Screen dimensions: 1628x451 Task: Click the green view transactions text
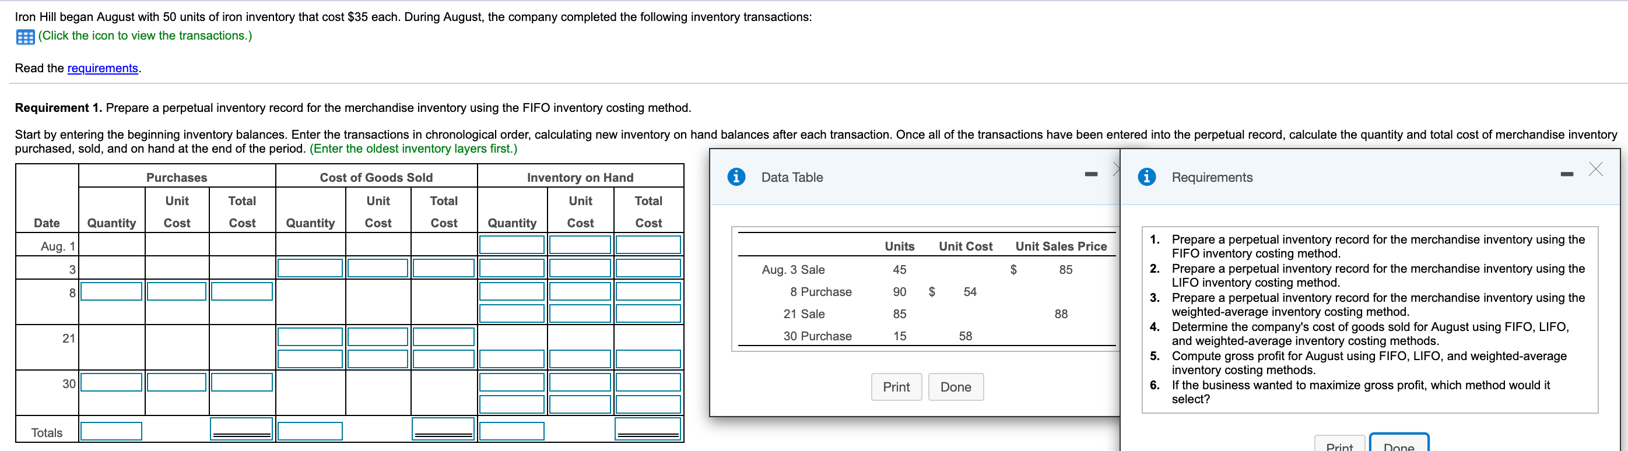coord(145,36)
